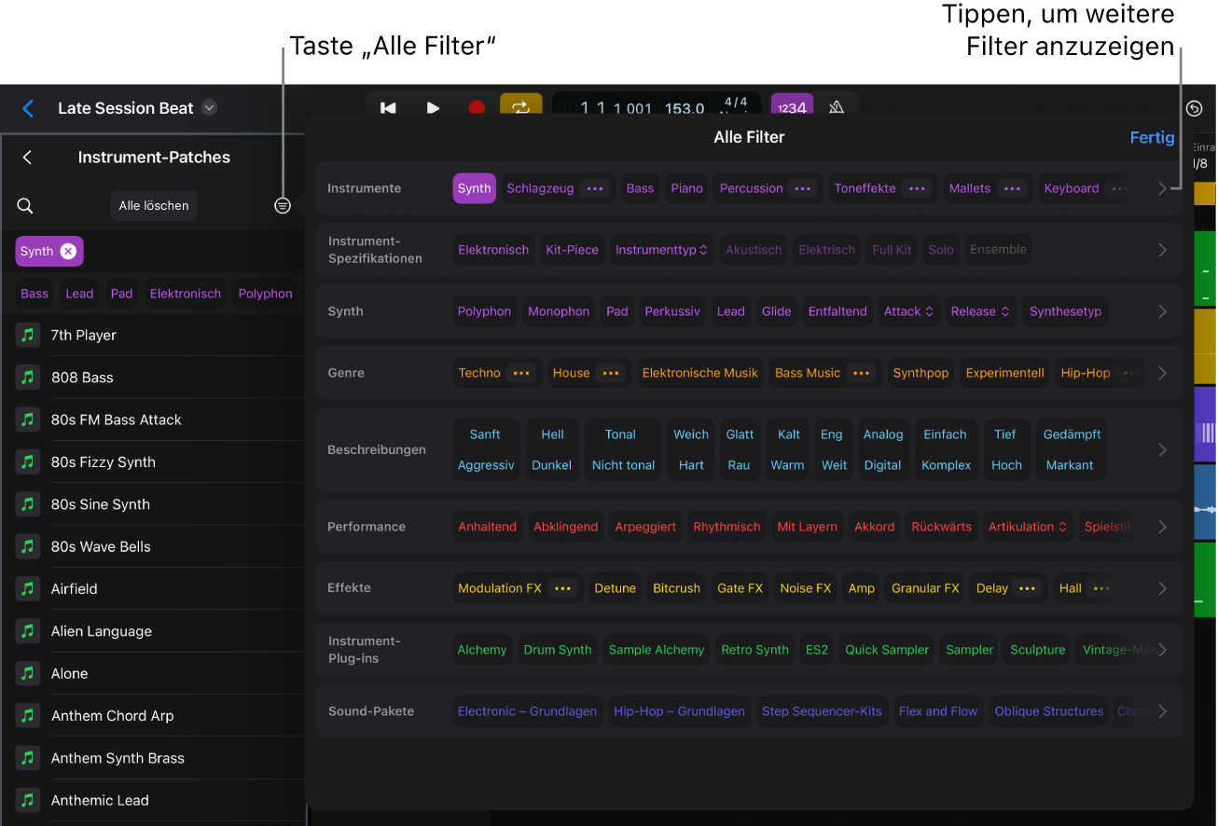Toggle the metronome icon
The width and height of the screenshot is (1218, 826).
[x=837, y=108]
